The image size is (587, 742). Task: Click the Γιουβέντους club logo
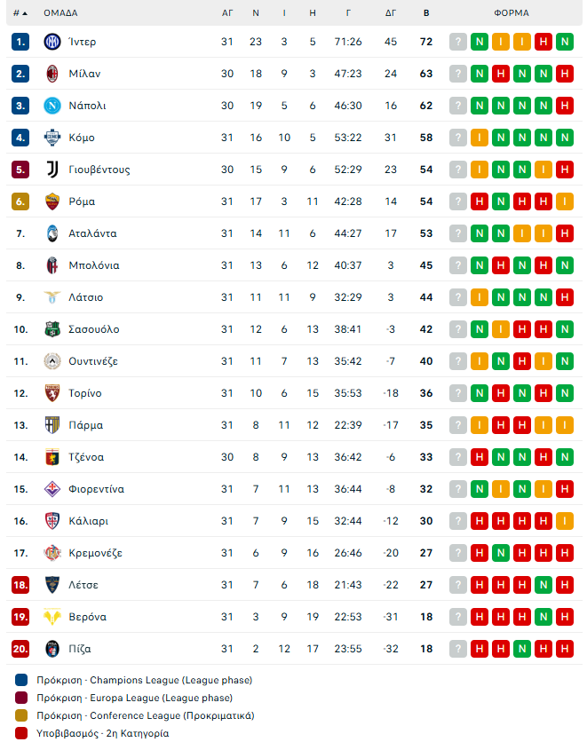point(52,170)
